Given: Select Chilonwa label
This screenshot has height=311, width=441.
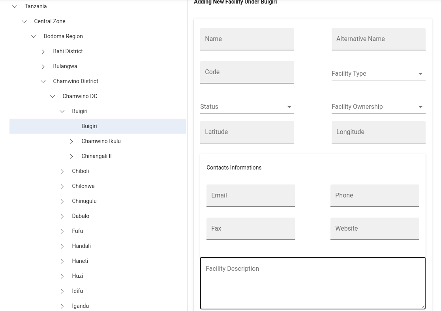Looking at the screenshot, I should click(83, 186).
